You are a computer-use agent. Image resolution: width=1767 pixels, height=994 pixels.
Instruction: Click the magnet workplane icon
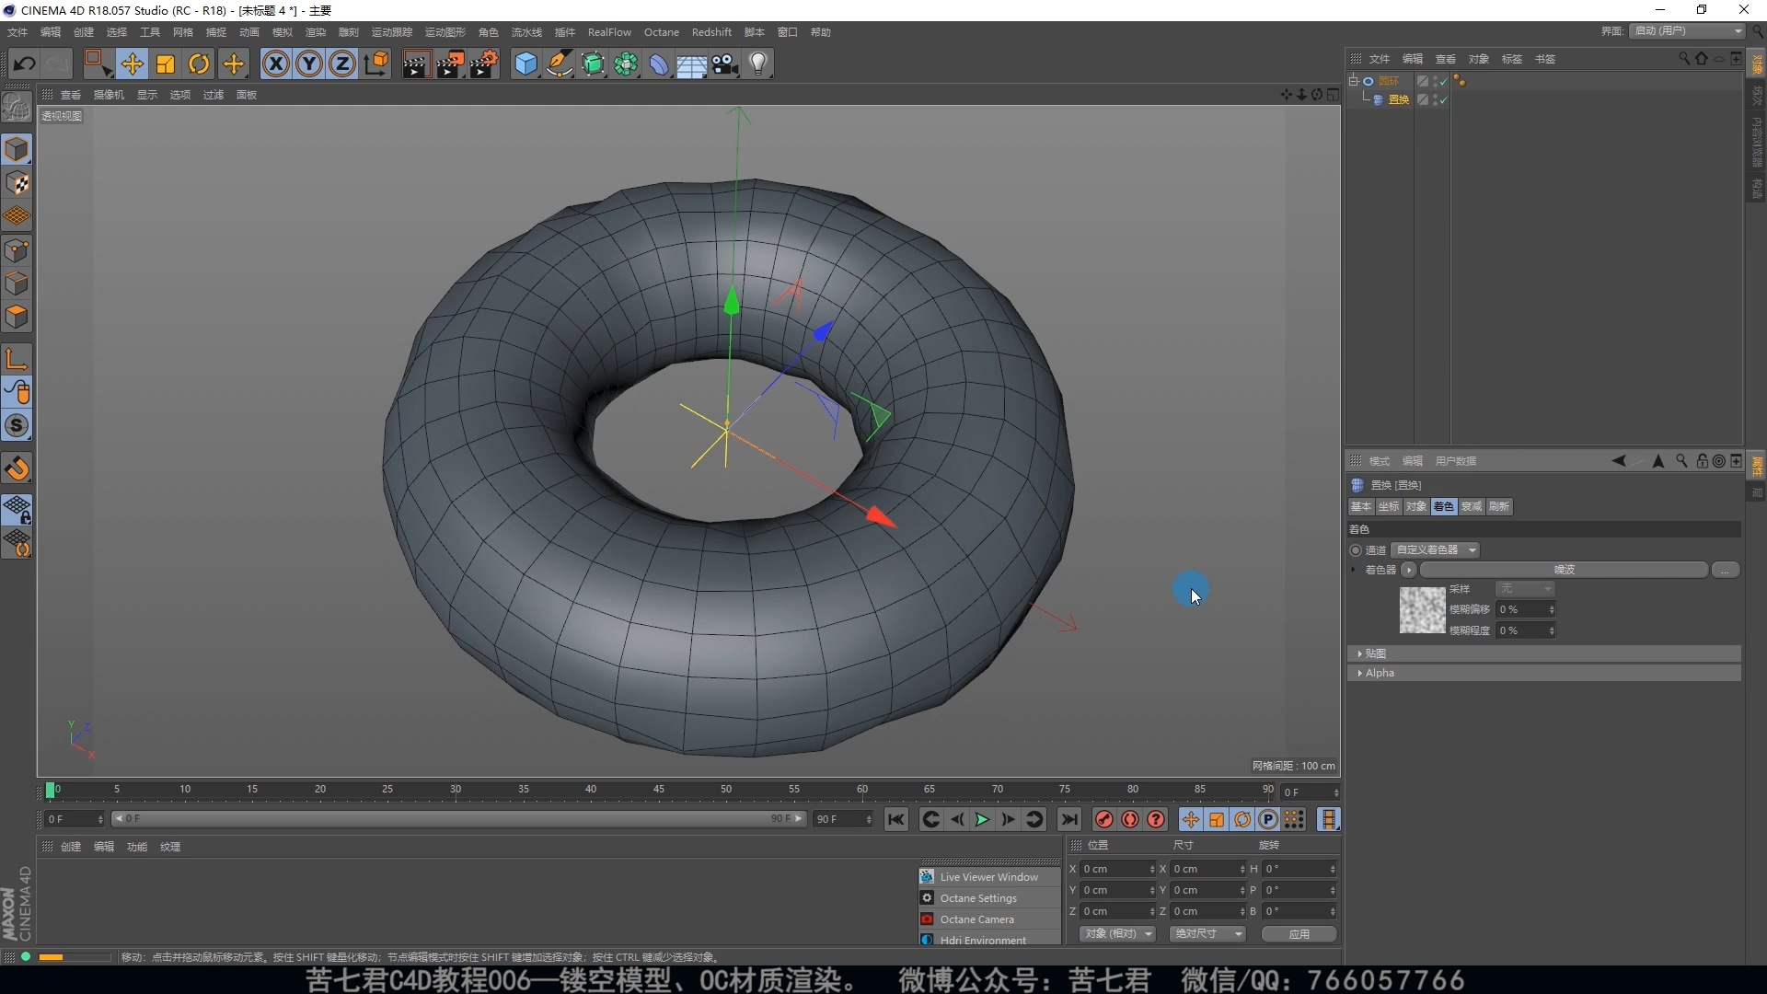[17, 468]
